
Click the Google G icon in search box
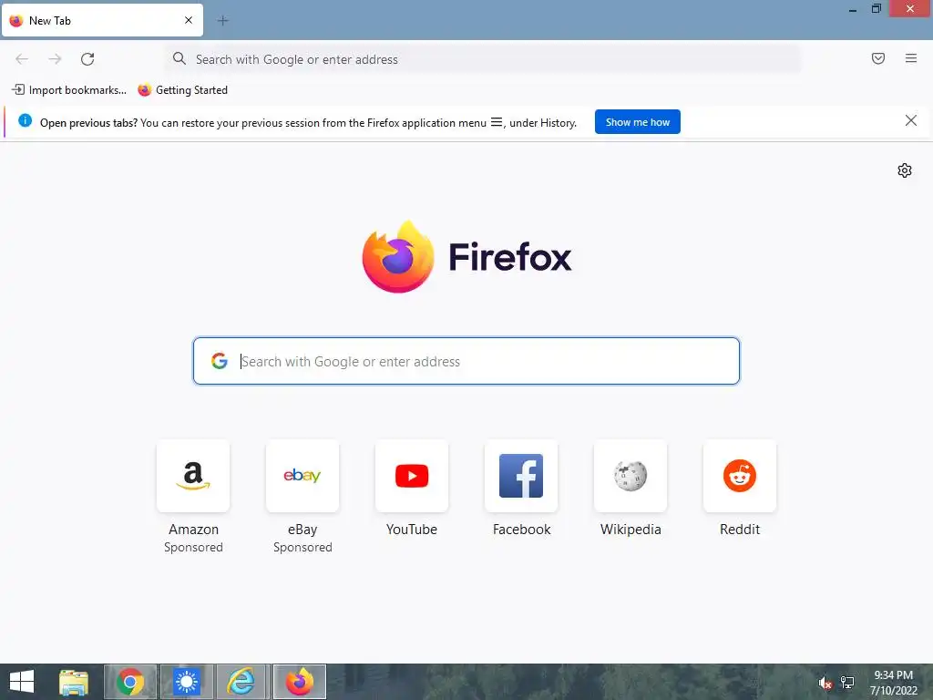tap(220, 361)
